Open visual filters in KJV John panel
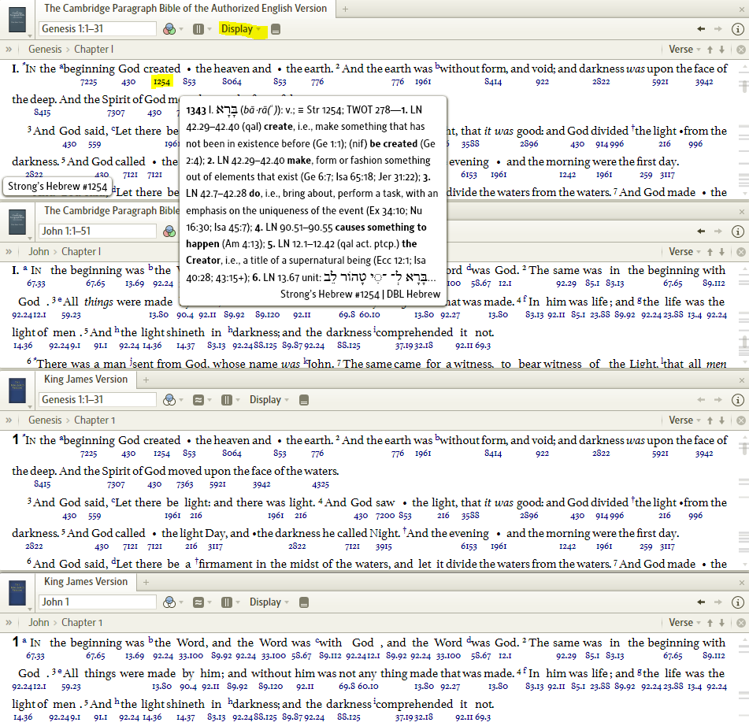This screenshot has width=749, height=726. point(169,602)
